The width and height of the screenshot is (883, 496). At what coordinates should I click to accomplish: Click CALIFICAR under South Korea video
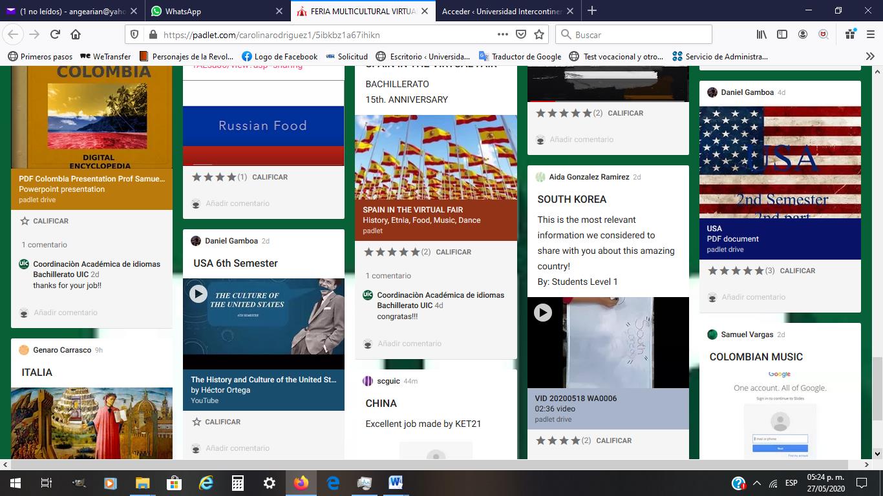click(613, 440)
